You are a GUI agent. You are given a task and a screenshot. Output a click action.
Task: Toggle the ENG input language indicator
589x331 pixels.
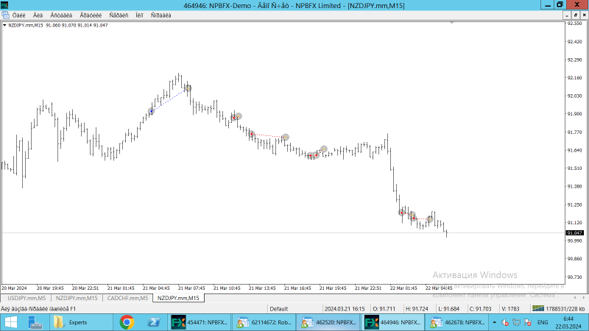pyautogui.click(x=543, y=322)
